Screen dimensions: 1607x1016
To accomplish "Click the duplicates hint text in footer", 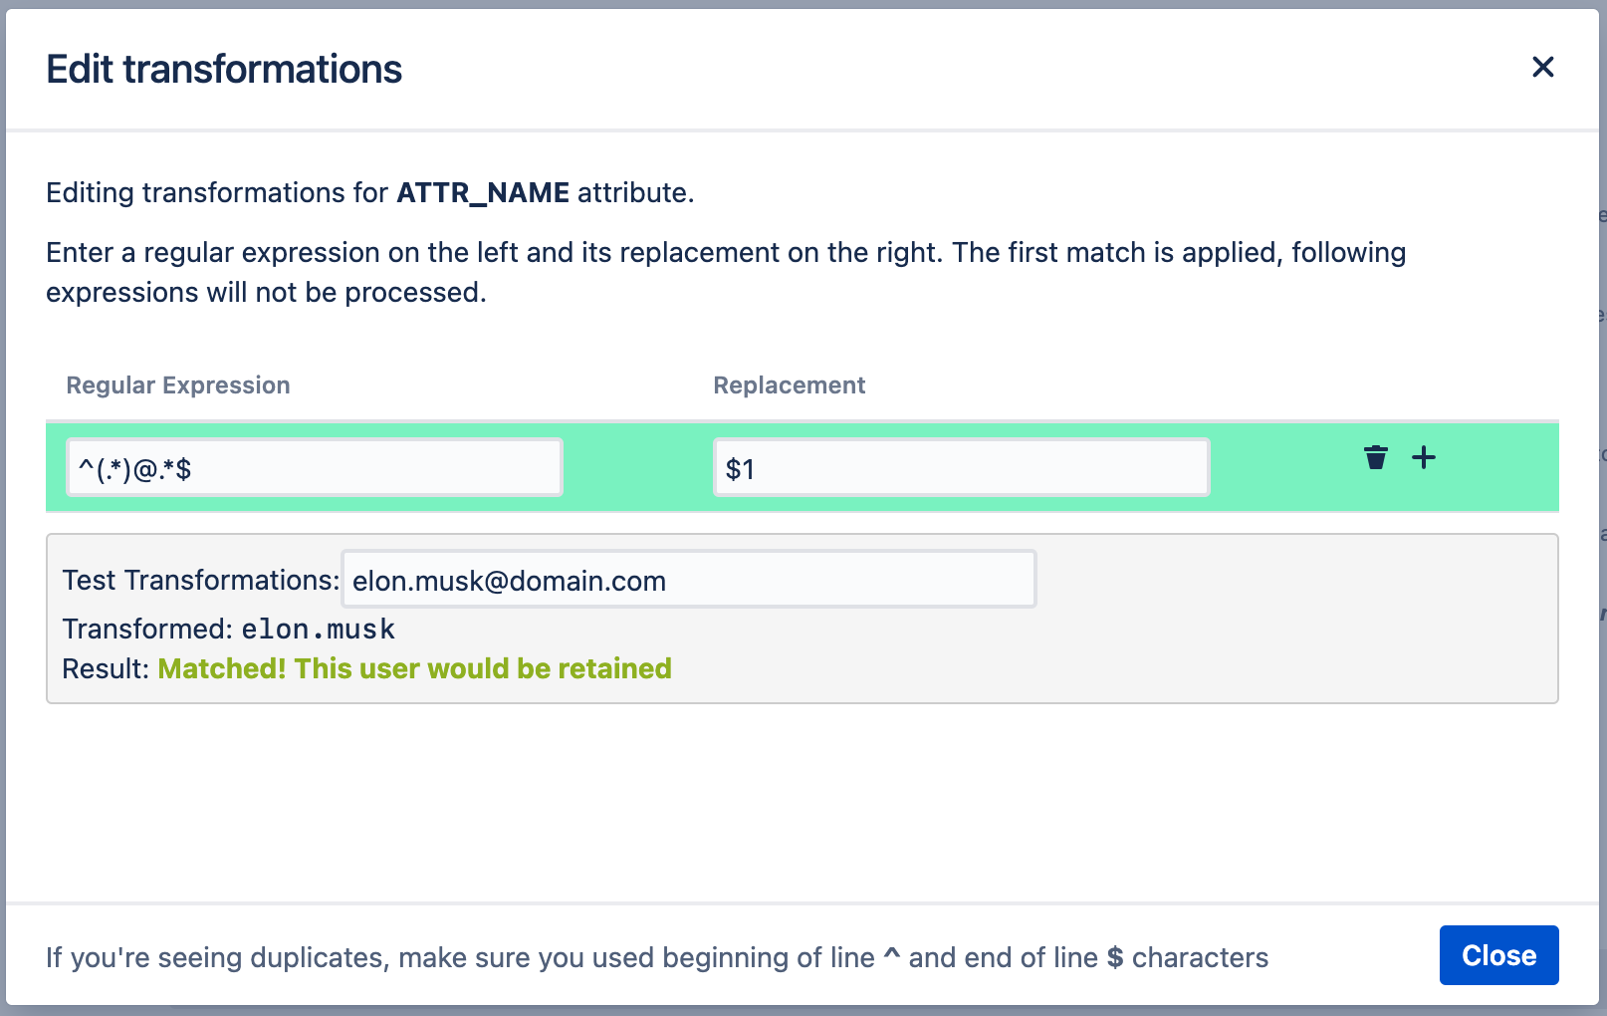I will 458,957.
